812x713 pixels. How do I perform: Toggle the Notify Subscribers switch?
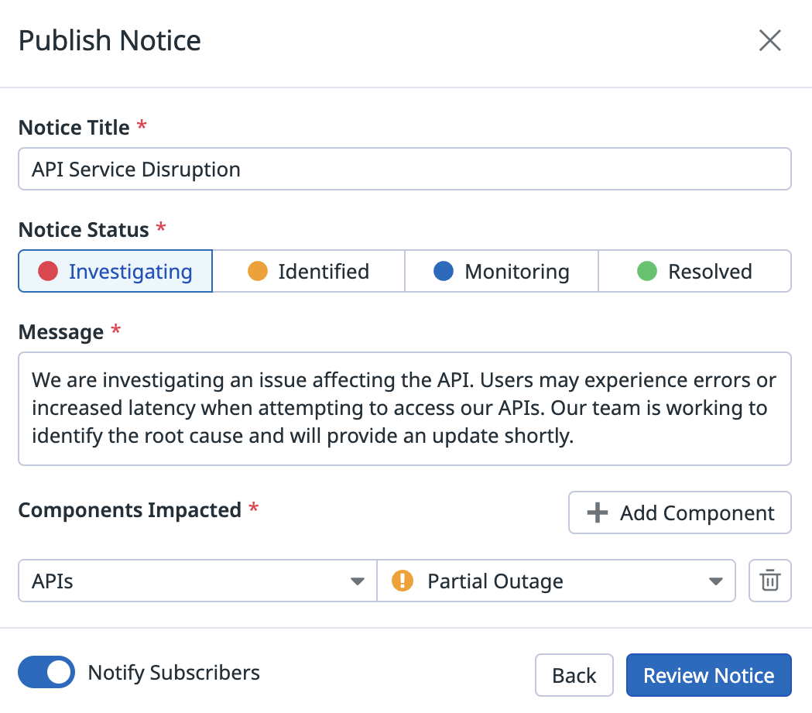(46, 672)
